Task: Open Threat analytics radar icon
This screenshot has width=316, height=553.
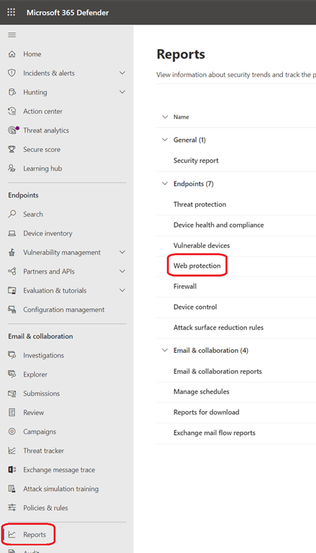Action: click(x=13, y=130)
